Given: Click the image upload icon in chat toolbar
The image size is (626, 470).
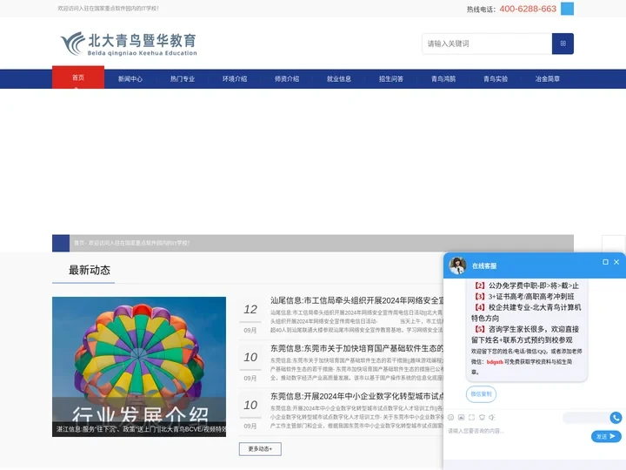Looking at the screenshot, I should (x=461, y=417).
